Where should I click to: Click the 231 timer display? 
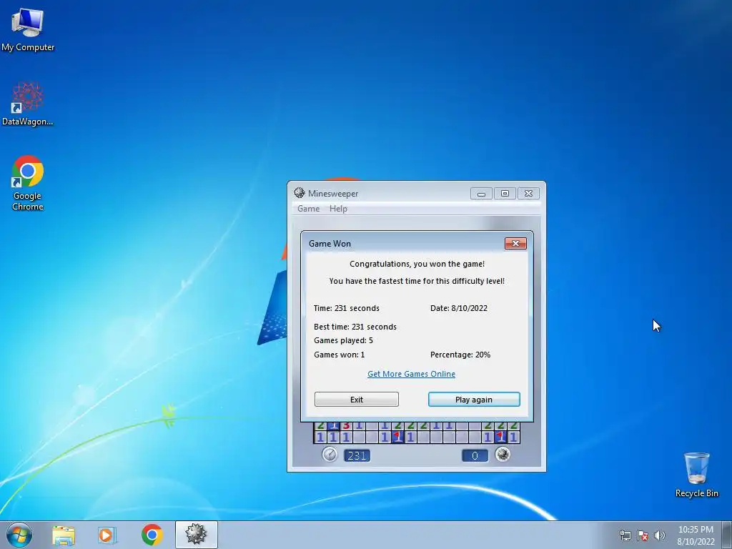tap(357, 455)
